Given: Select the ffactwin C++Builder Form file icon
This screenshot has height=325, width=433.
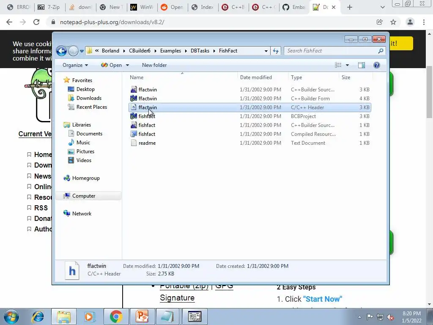Looking at the screenshot, I should 134,98.
